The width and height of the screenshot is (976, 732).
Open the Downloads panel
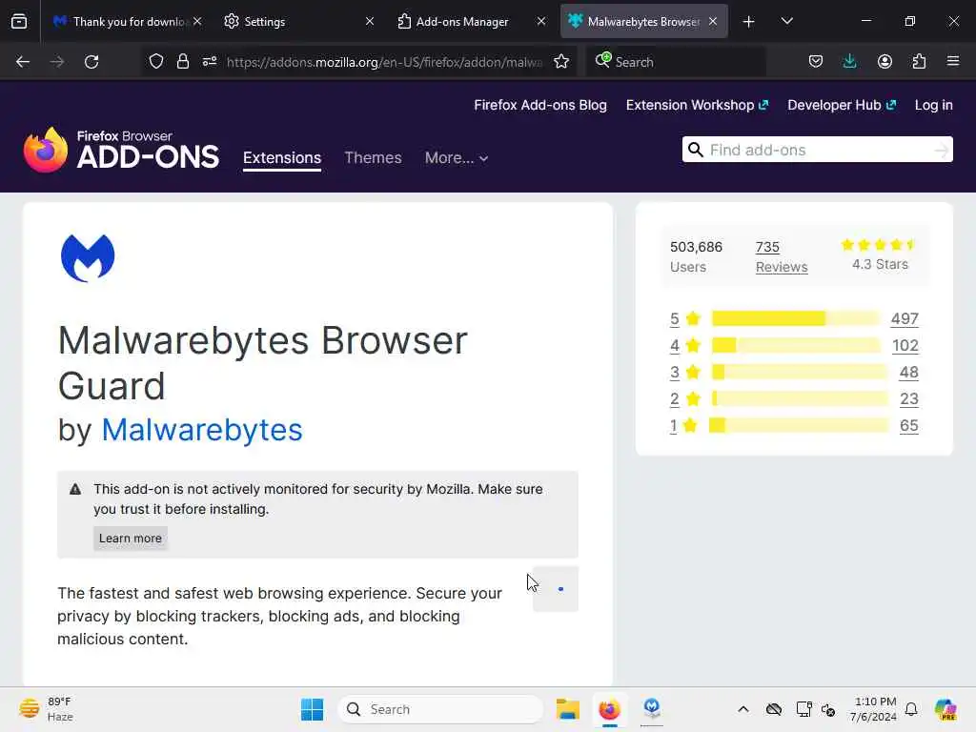[x=849, y=62]
